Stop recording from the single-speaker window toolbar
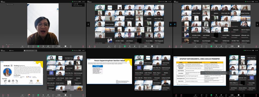 pos(60,46)
